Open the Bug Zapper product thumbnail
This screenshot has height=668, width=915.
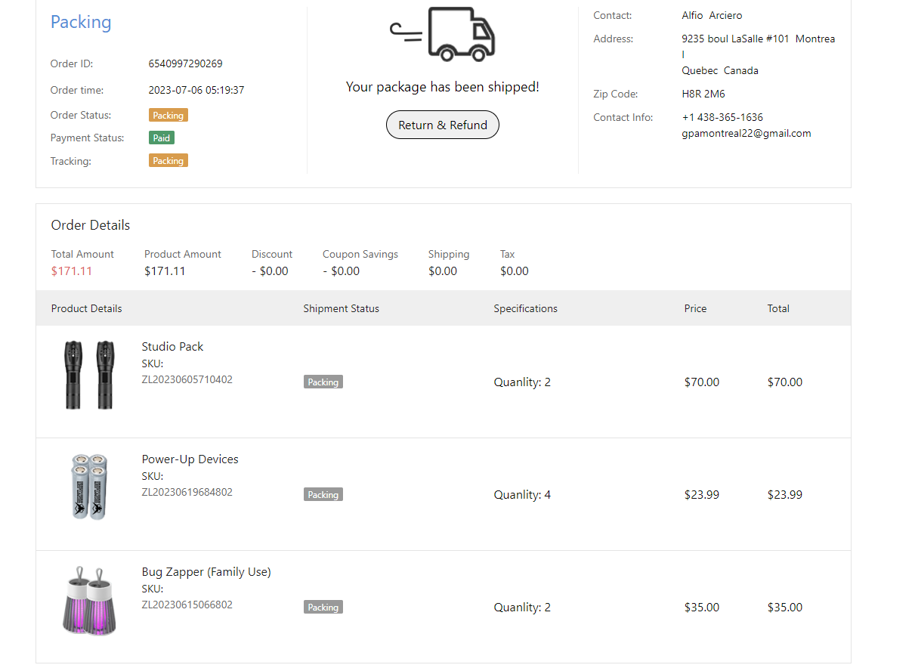[x=89, y=599]
